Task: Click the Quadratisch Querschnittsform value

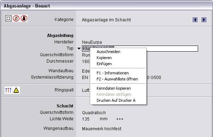Action: pyautogui.click(x=94, y=113)
